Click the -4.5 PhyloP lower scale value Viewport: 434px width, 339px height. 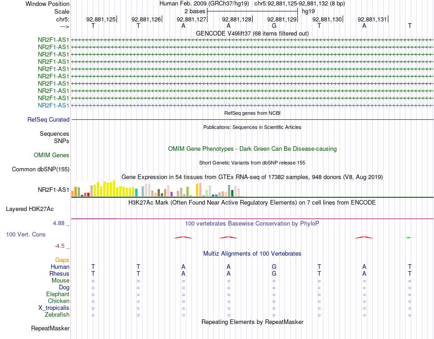(59, 246)
